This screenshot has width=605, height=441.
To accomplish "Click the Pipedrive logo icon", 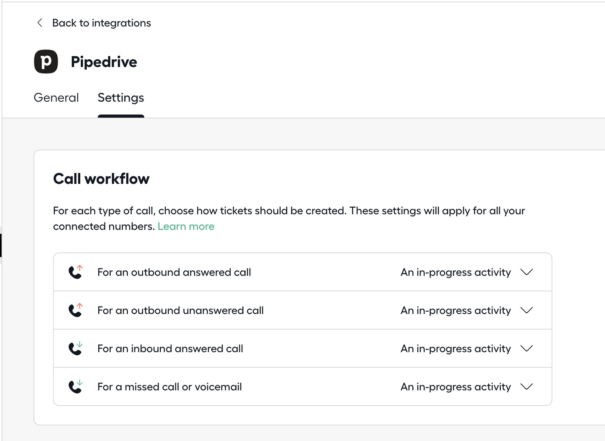I will (46, 62).
